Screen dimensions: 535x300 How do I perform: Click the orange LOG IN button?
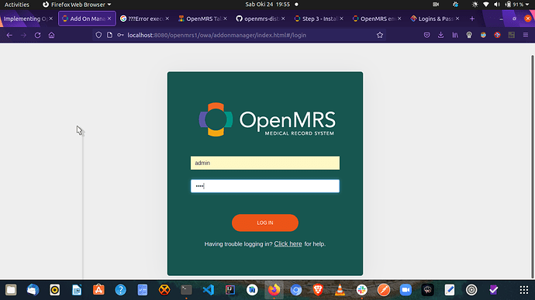point(265,222)
